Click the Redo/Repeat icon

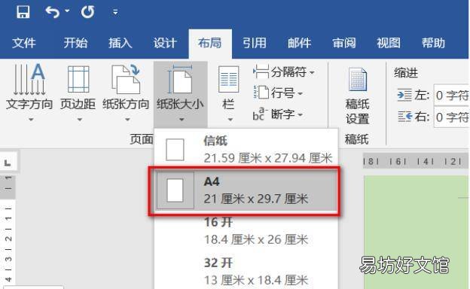[x=87, y=12]
